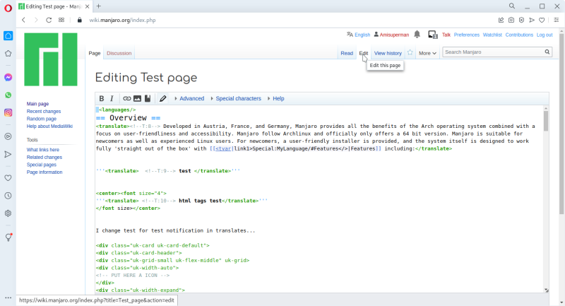Go back with browser back arrow

point(24,20)
